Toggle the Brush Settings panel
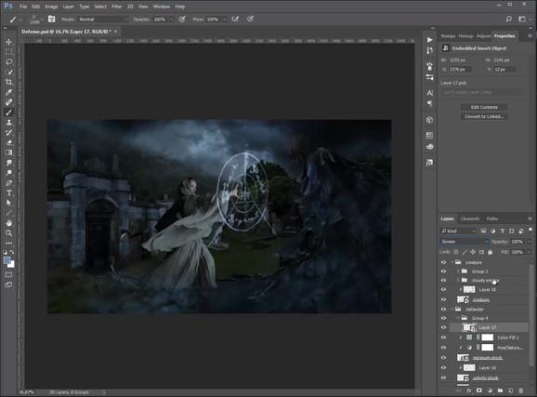 tap(51, 20)
